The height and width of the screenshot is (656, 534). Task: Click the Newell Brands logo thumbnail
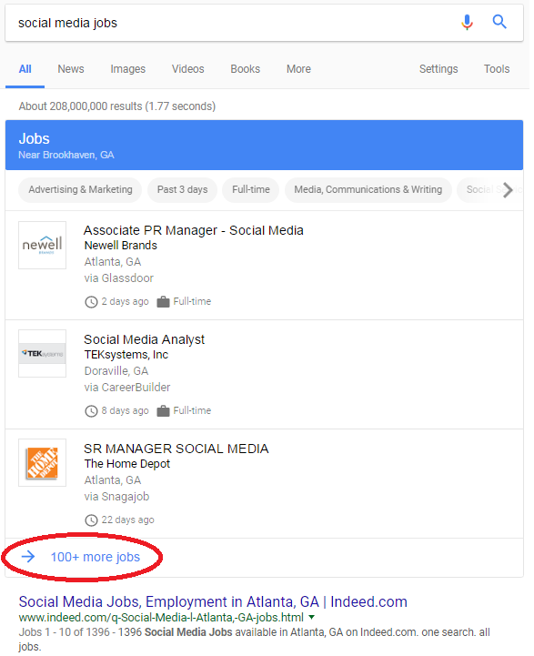[x=42, y=245]
